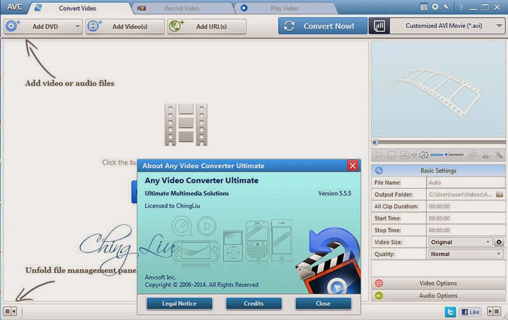Open the Add DVD dropdown arrow
This screenshot has height=320, width=508.
[x=77, y=26]
